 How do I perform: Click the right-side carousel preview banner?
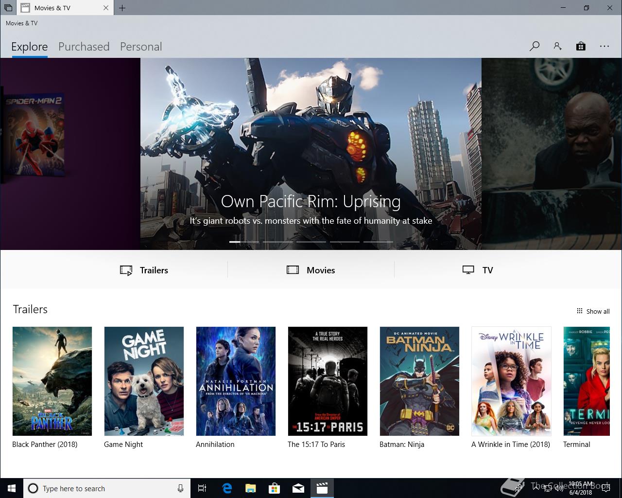552,154
